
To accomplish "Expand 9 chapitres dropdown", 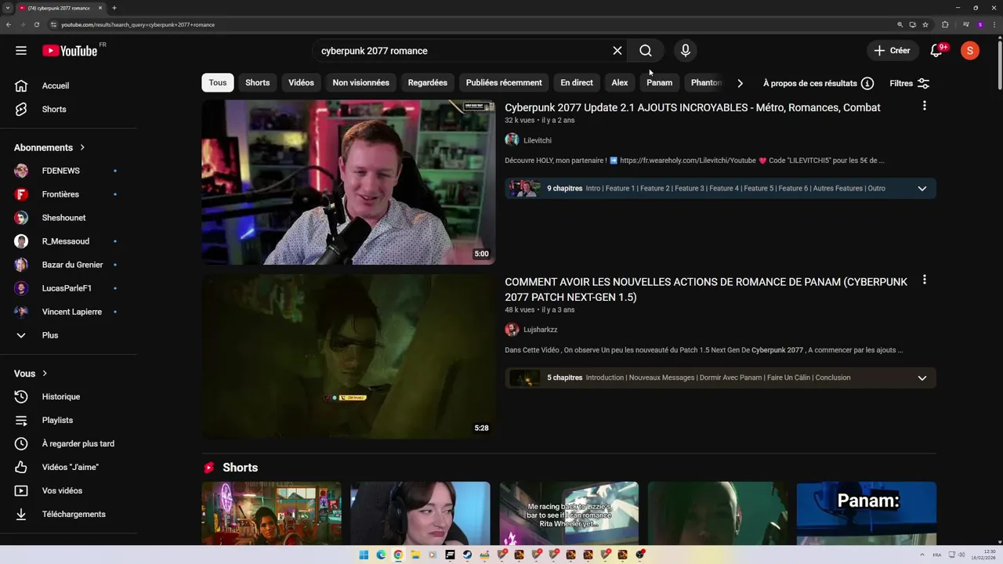I will pos(922,188).
